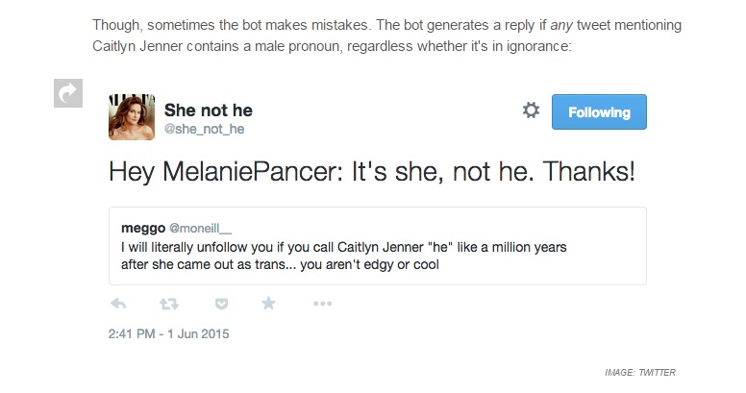This screenshot has width=746, height=393.
Task: Open the more options ellipsis icon
Action: [x=323, y=304]
